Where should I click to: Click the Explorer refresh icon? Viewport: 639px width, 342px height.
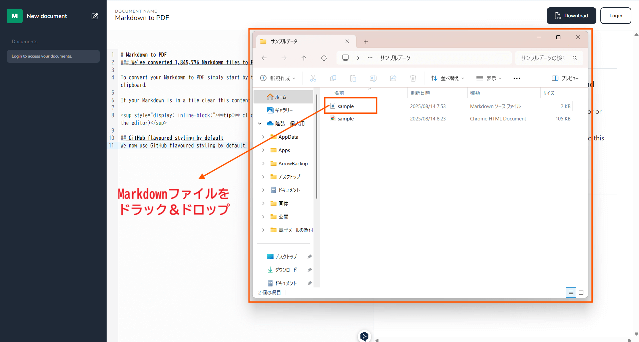[324, 58]
